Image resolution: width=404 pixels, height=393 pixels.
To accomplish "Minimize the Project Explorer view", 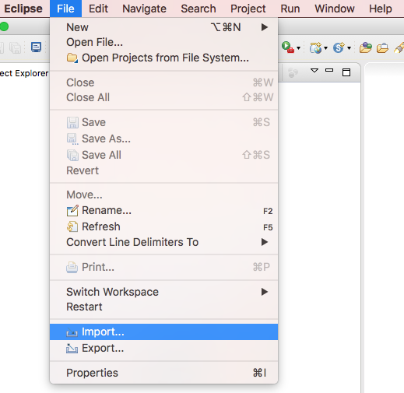I will click(x=329, y=70).
